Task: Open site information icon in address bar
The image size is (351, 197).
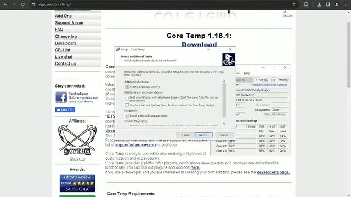Action: pyautogui.click(x=33, y=4)
